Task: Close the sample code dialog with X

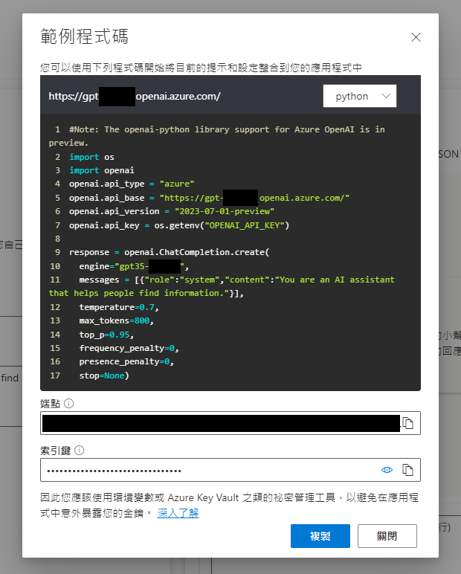Action: pyautogui.click(x=416, y=37)
